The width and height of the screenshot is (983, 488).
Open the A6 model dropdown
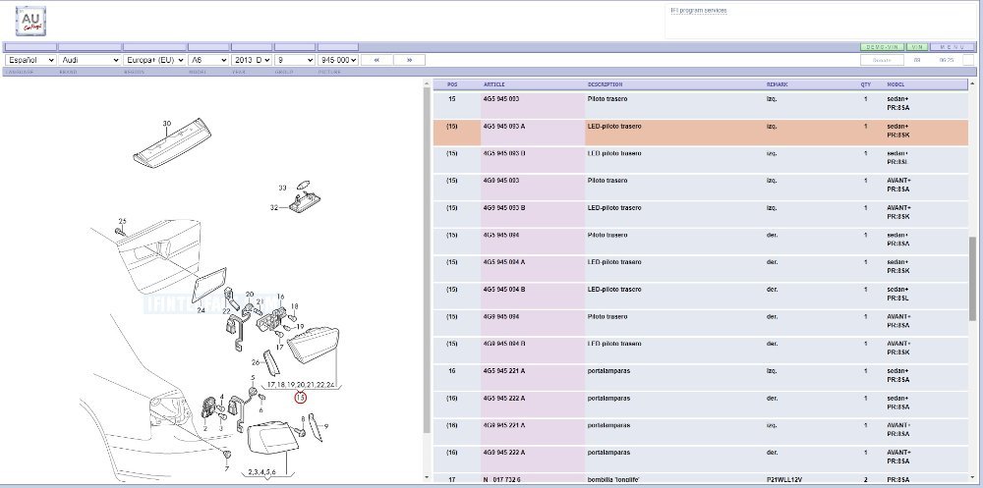coord(208,60)
